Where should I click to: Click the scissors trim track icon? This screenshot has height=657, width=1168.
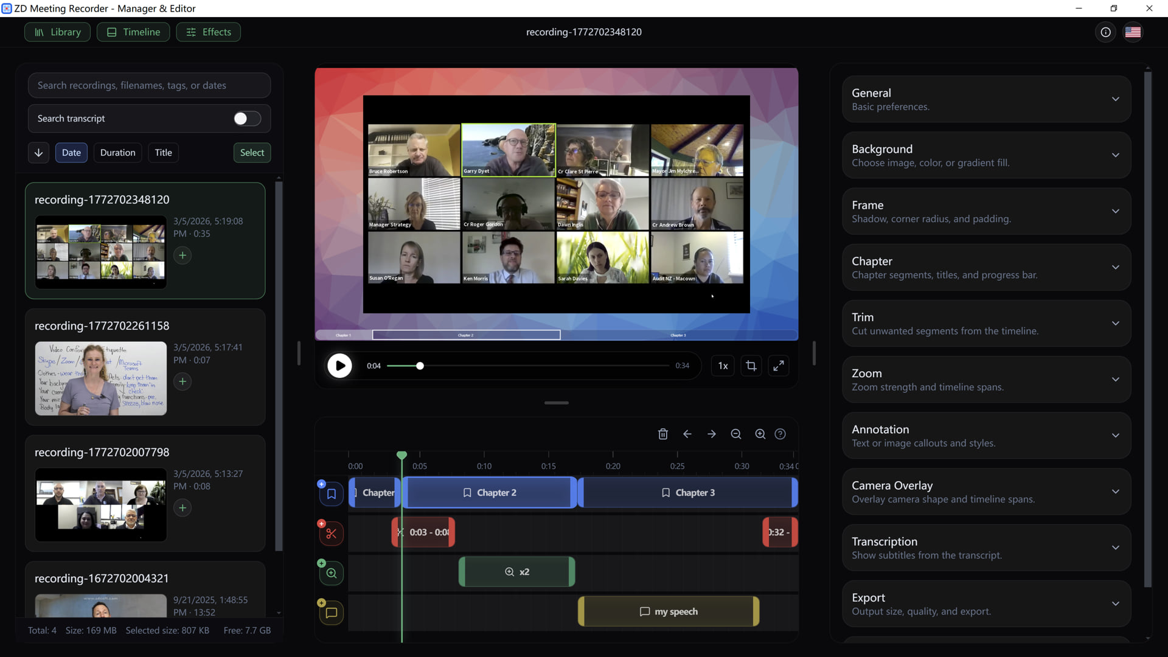tap(332, 534)
